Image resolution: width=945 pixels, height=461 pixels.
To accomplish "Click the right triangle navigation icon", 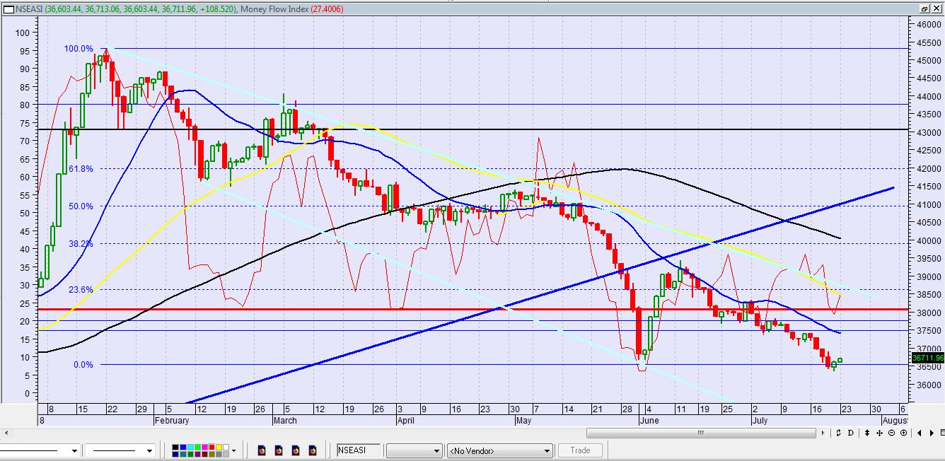I will click(x=932, y=433).
